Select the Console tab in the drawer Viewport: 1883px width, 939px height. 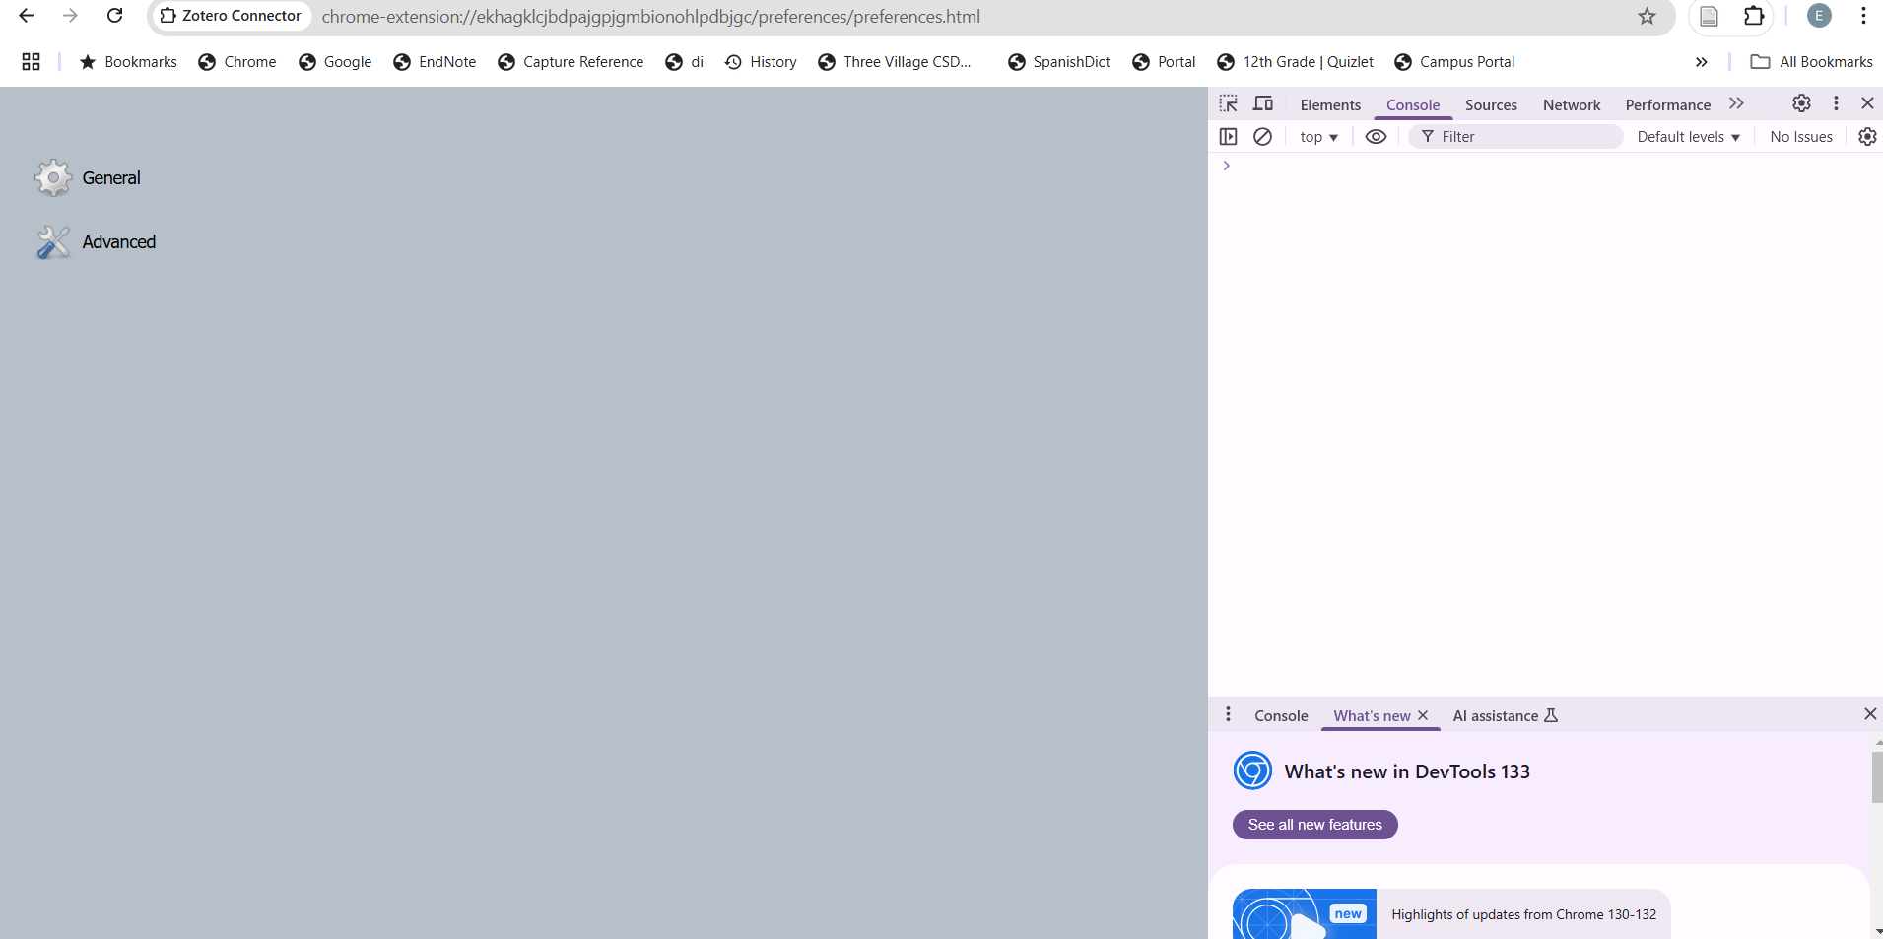[x=1281, y=716]
